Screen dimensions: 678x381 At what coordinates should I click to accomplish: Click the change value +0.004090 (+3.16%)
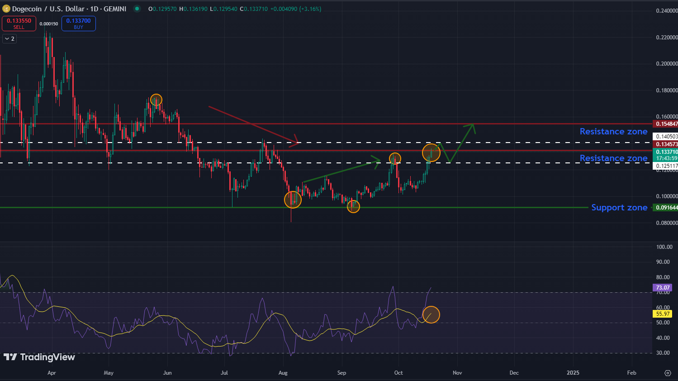296,9
